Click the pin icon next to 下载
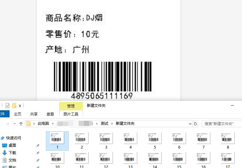The height and width of the screenshot is (168, 242). [x=38, y=153]
